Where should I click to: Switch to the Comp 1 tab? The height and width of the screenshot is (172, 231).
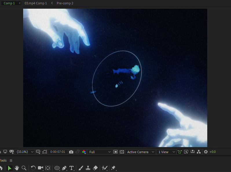click(9, 3)
